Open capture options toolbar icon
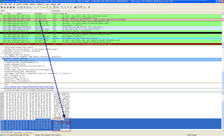224x136 pixels. (5, 7)
